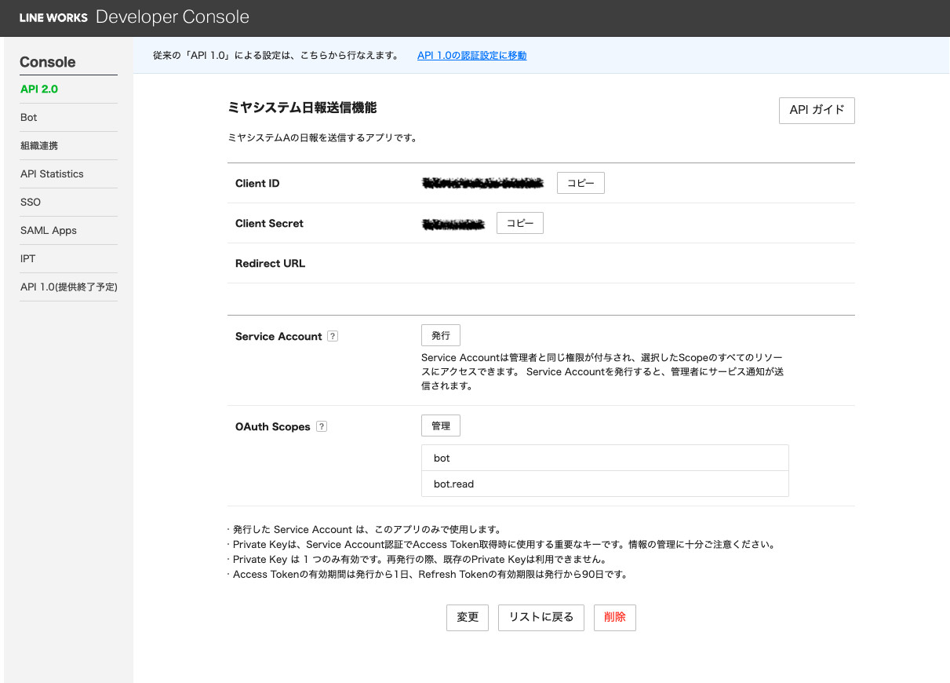Follow the API 1.0の認証設定に移動 link
This screenshot has height=683, width=950.
coord(471,56)
